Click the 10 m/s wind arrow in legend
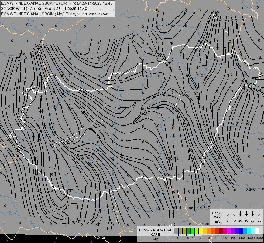264x243 pixels. [x=234, y=213]
